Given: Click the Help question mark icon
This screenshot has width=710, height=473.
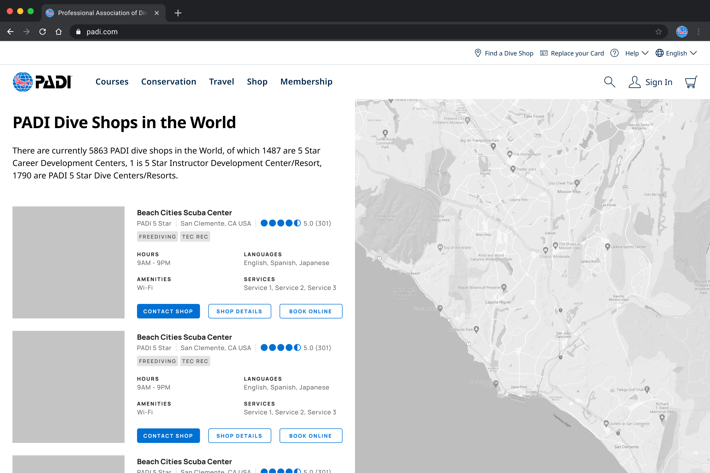Looking at the screenshot, I should [x=614, y=53].
